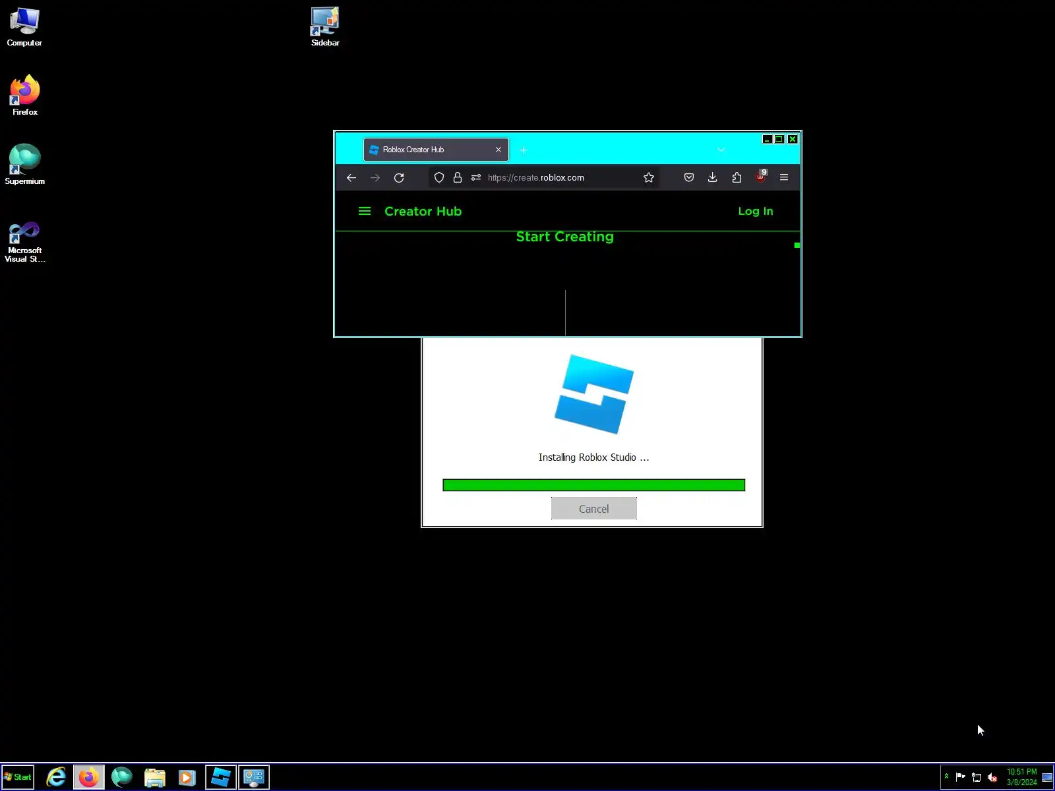Open the control panel taskbar button
This screenshot has width=1055, height=791.
pos(254,777)
